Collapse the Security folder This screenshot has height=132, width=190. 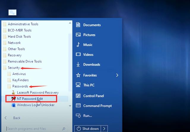point(14,68)
